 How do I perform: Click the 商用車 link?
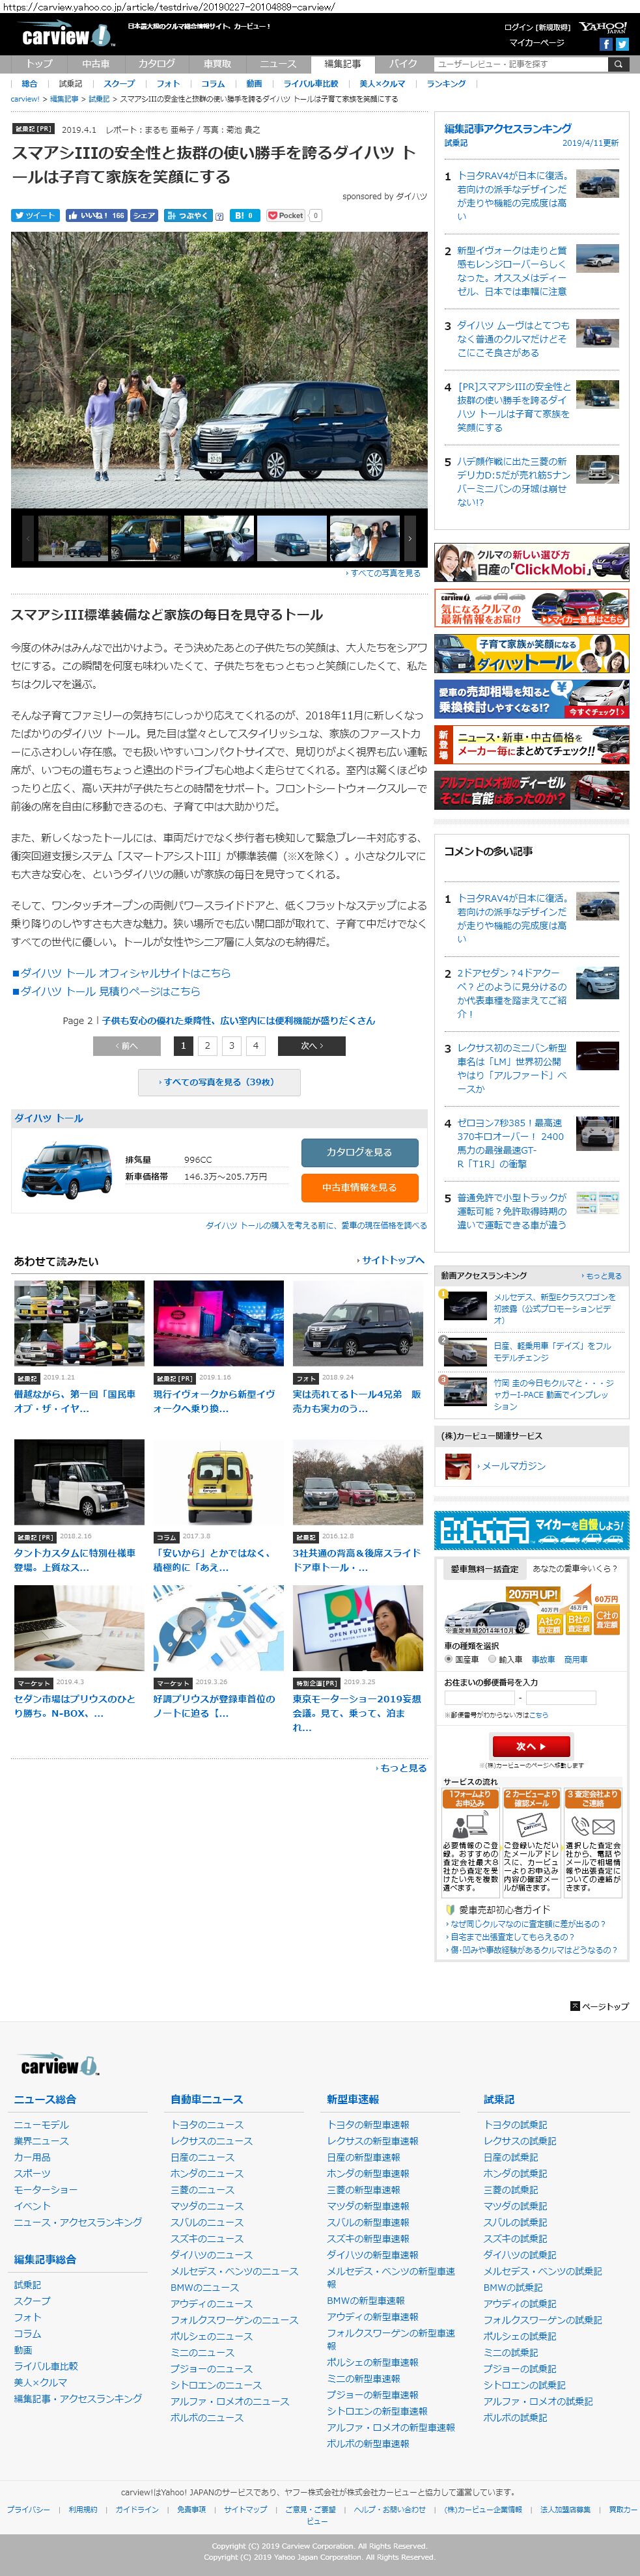pos(576,1659)
